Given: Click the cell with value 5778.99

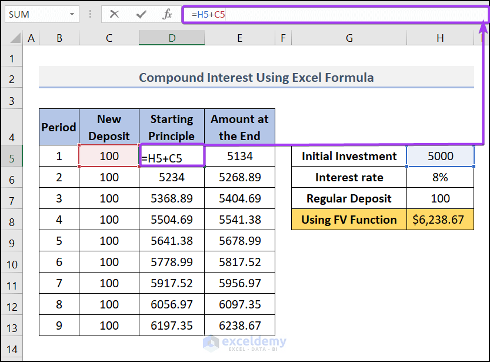Looking at the screenshot, I should tap(172, 262).
